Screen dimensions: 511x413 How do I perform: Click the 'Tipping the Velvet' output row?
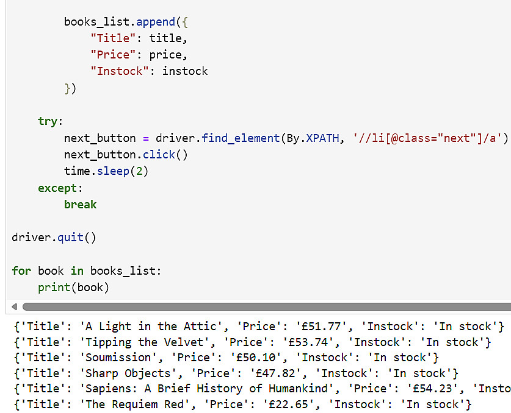point(253,342)
